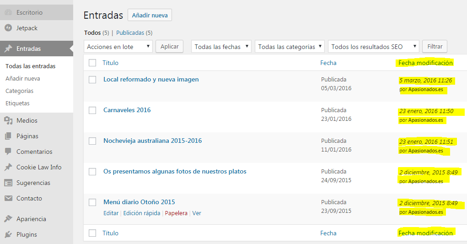
Task: Click the Filtrar button
Action: (x=435, y=47)
